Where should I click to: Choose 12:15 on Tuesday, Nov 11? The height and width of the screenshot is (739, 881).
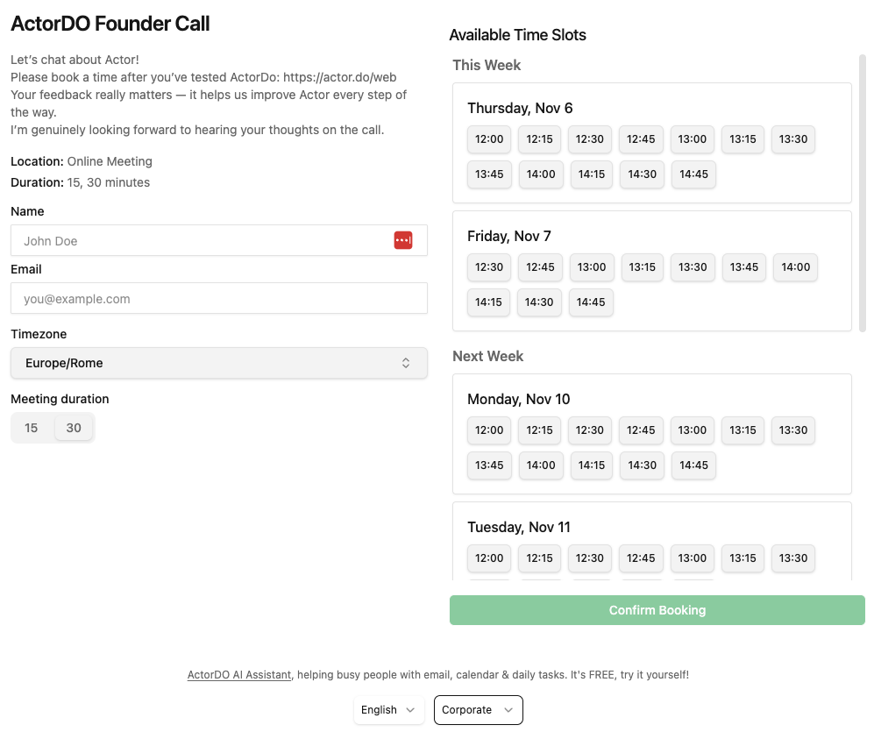click(540, 558)
